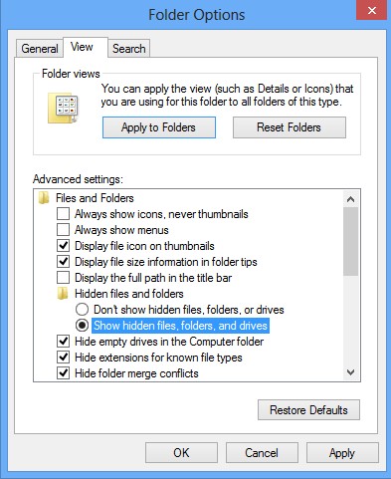The width and height of the screenshot is (391, 479).
Task: Click the Folder views folder icon
Action: 63,108
